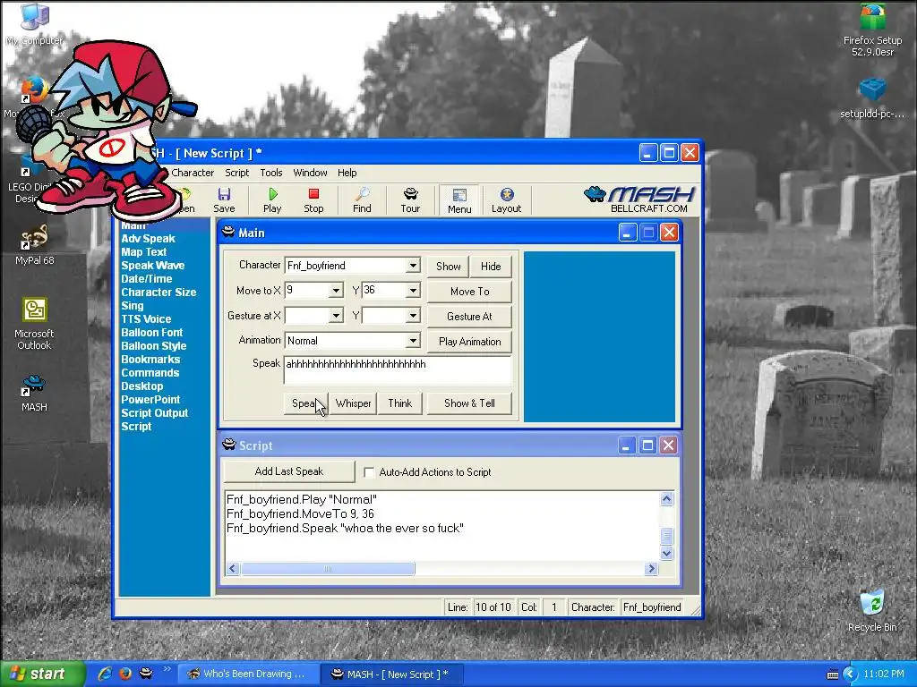Open the Character menu

[x=193, y=173]
